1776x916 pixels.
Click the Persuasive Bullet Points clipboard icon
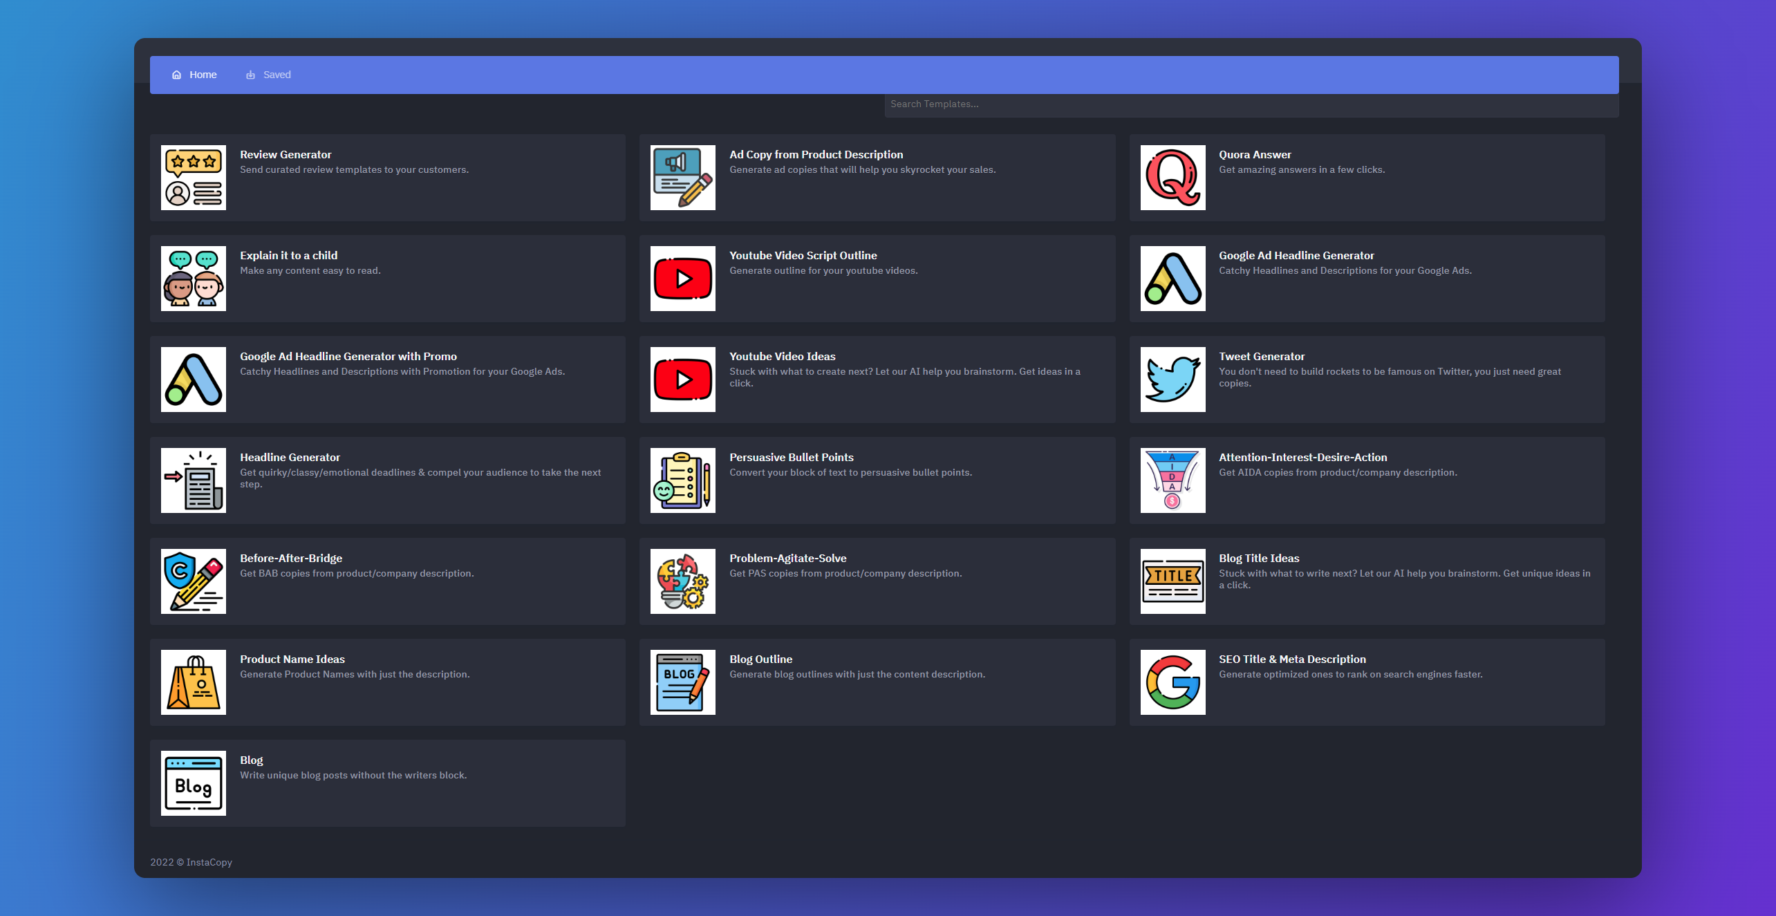coord(682,480)
